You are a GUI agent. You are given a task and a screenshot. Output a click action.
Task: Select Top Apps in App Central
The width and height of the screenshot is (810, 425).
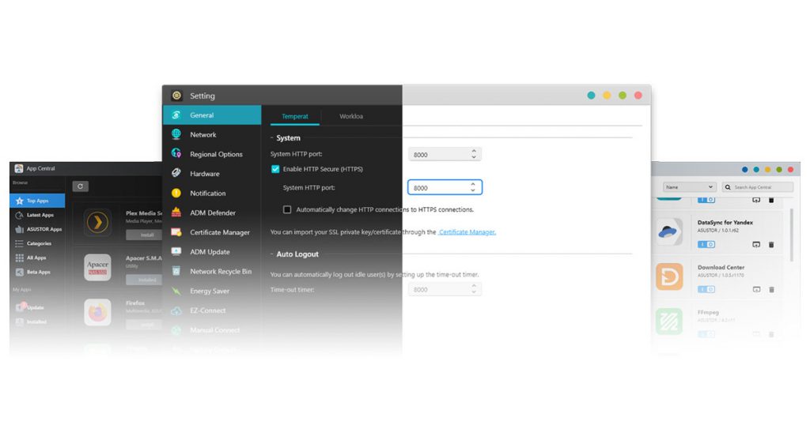pos(37,201)
